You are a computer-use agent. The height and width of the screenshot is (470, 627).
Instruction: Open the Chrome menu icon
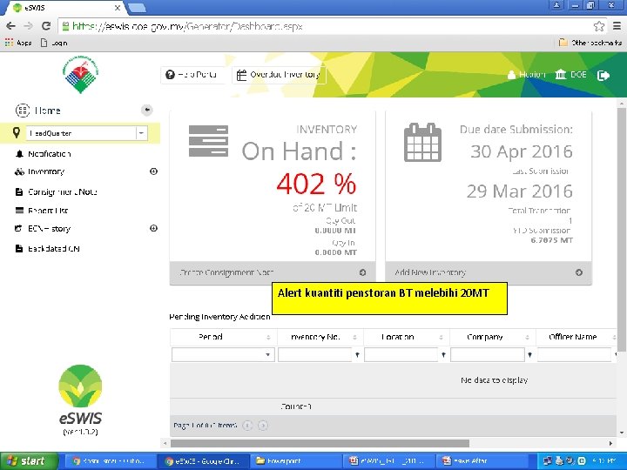(x=617, y=26)
